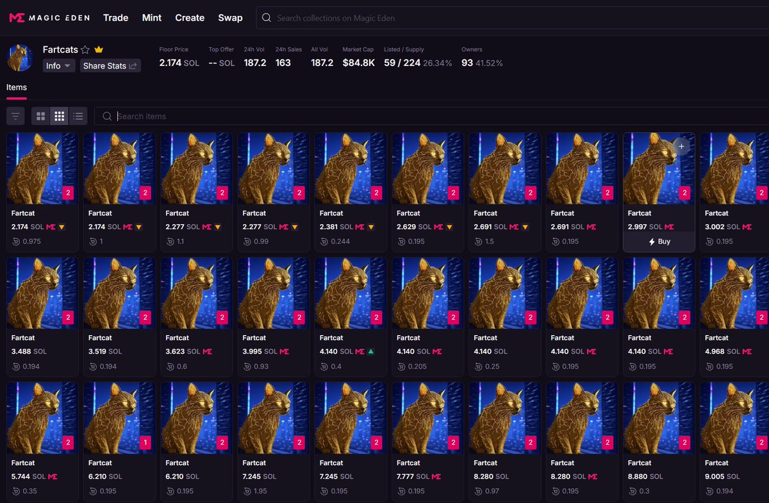Click the ME icon beside 3.623 SOL

207,351
